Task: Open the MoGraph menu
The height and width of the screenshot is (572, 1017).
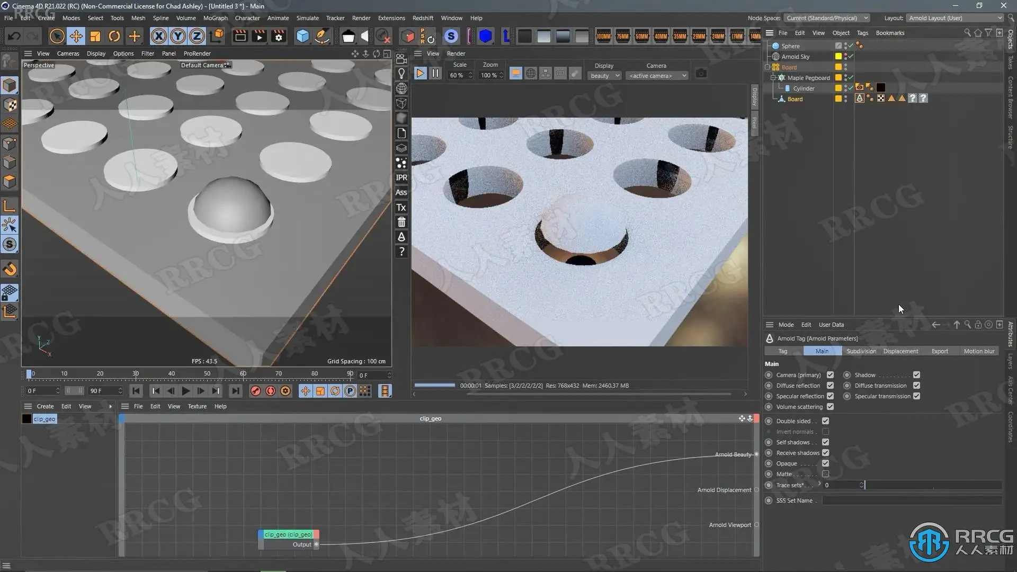Action: (x=215, y=18)
